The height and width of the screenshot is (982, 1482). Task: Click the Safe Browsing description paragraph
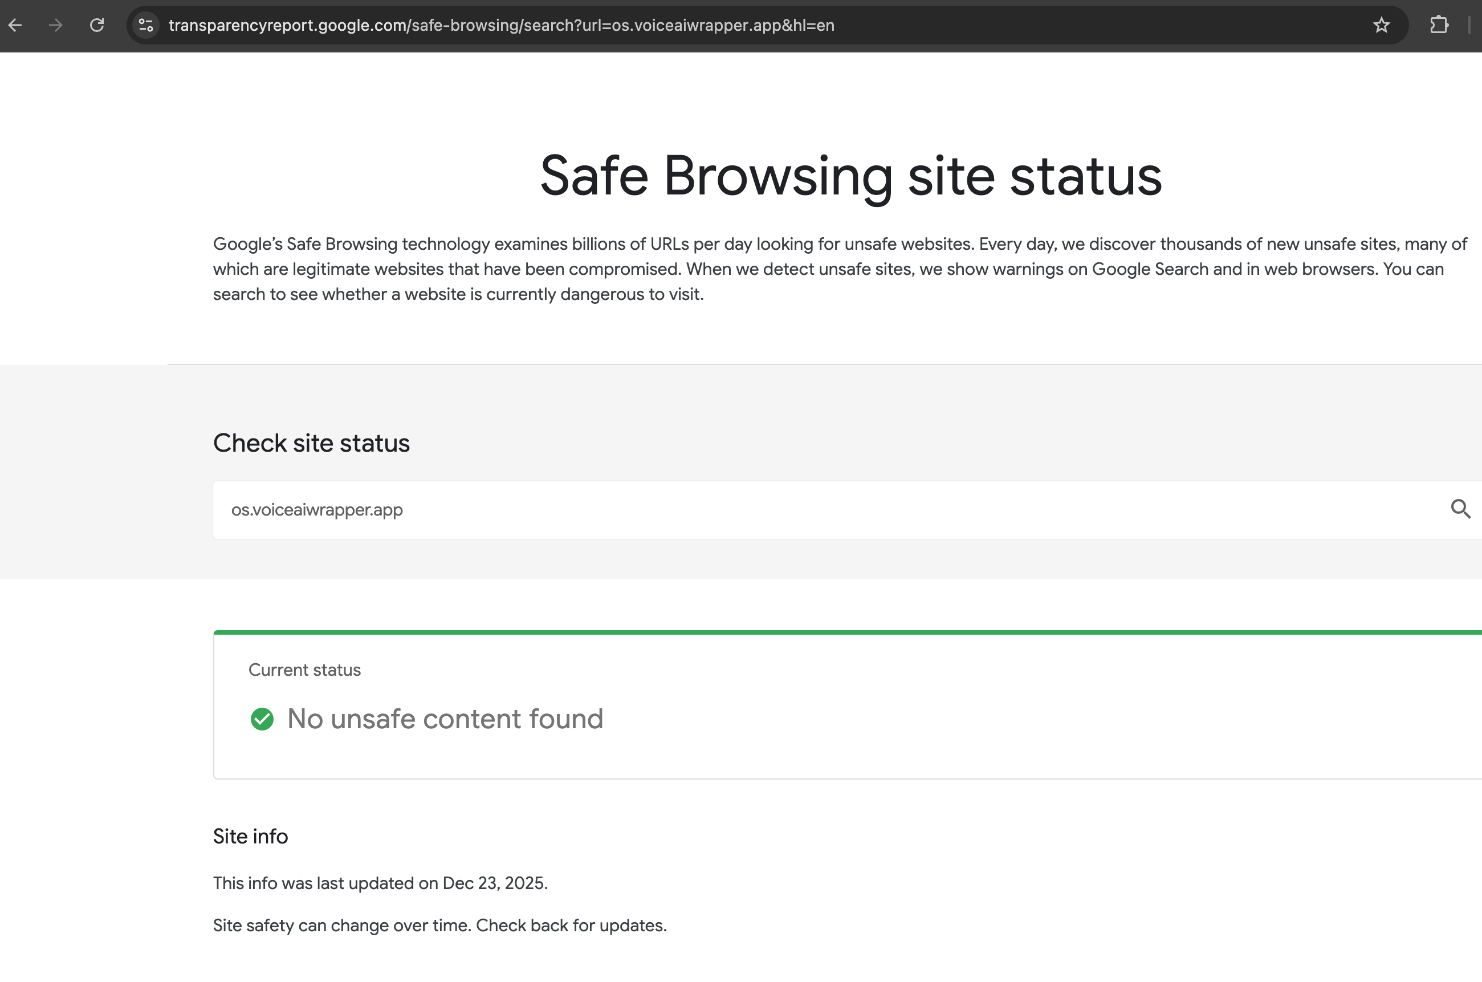coord(838,269)
